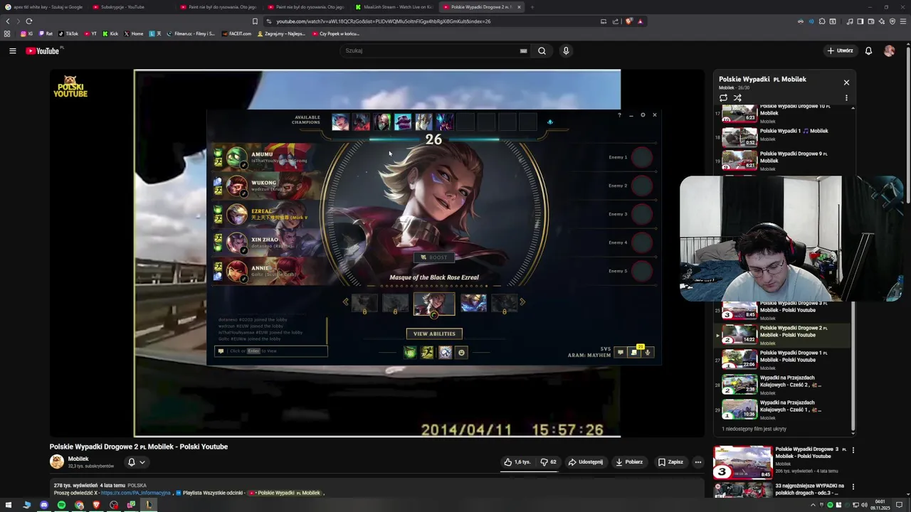Toggle playlist loop
This screenshot has height=512, width=911.
[723, 97]
